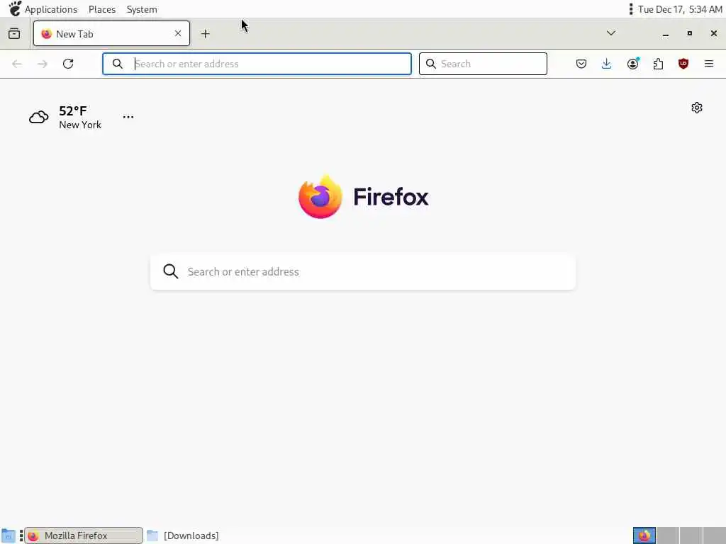Click the toolbar Search box
The image size is (726, 544).
point(483,64)
